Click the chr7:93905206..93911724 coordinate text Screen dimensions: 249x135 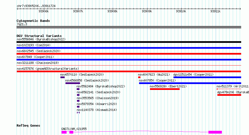pos(36,6)
